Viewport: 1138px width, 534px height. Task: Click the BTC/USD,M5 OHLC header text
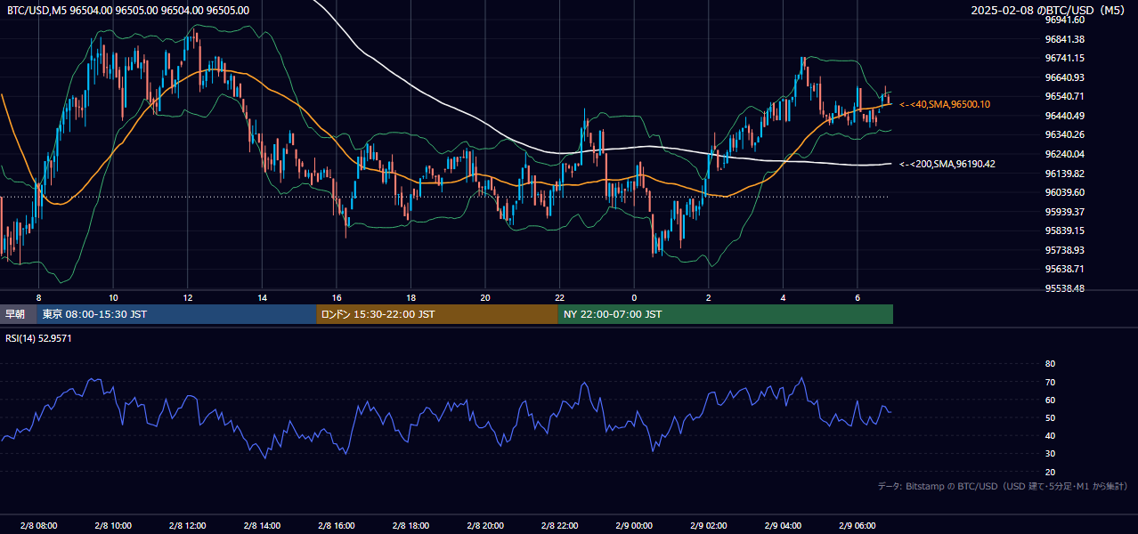pyautogui.click(x=128, y=10)
